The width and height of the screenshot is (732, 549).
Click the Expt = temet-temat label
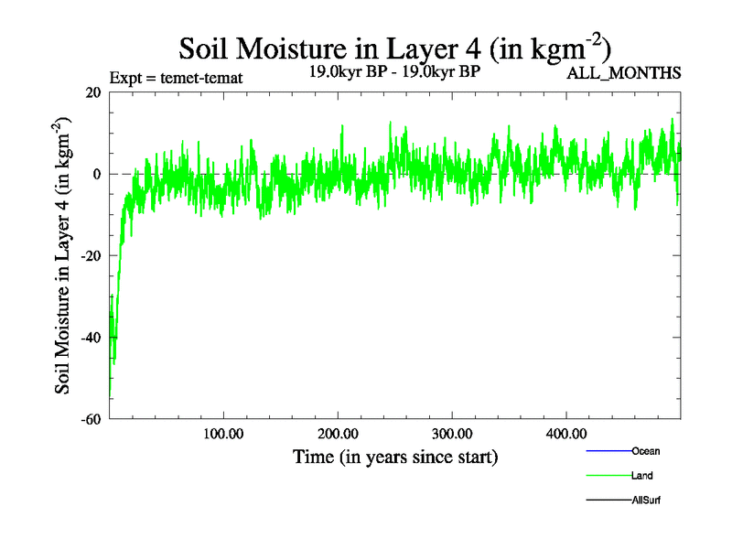tap(176, 78)
